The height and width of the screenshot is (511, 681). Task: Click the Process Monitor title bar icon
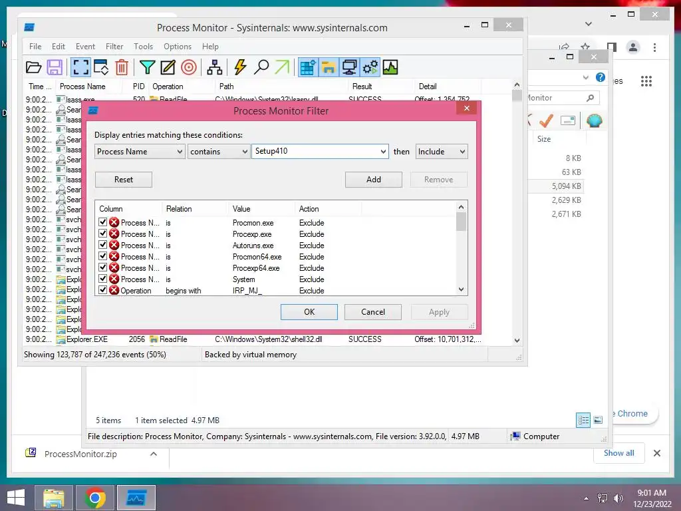pos(29,27)
